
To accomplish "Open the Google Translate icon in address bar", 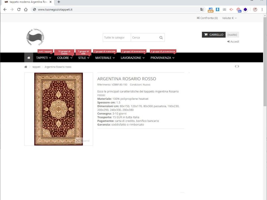I will pos(202,9).
